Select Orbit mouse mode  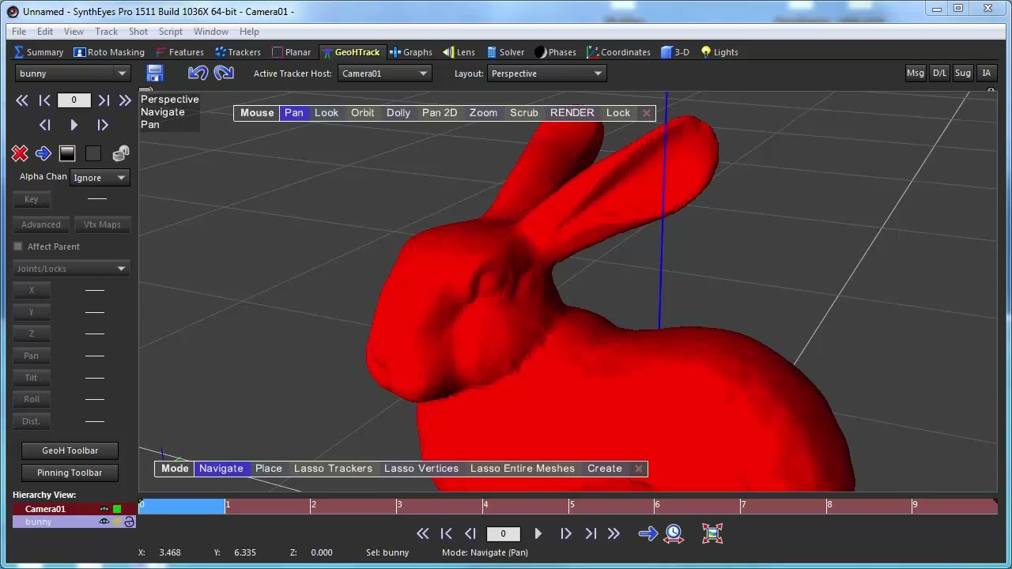pyautogui.click(x=363, y=113)
